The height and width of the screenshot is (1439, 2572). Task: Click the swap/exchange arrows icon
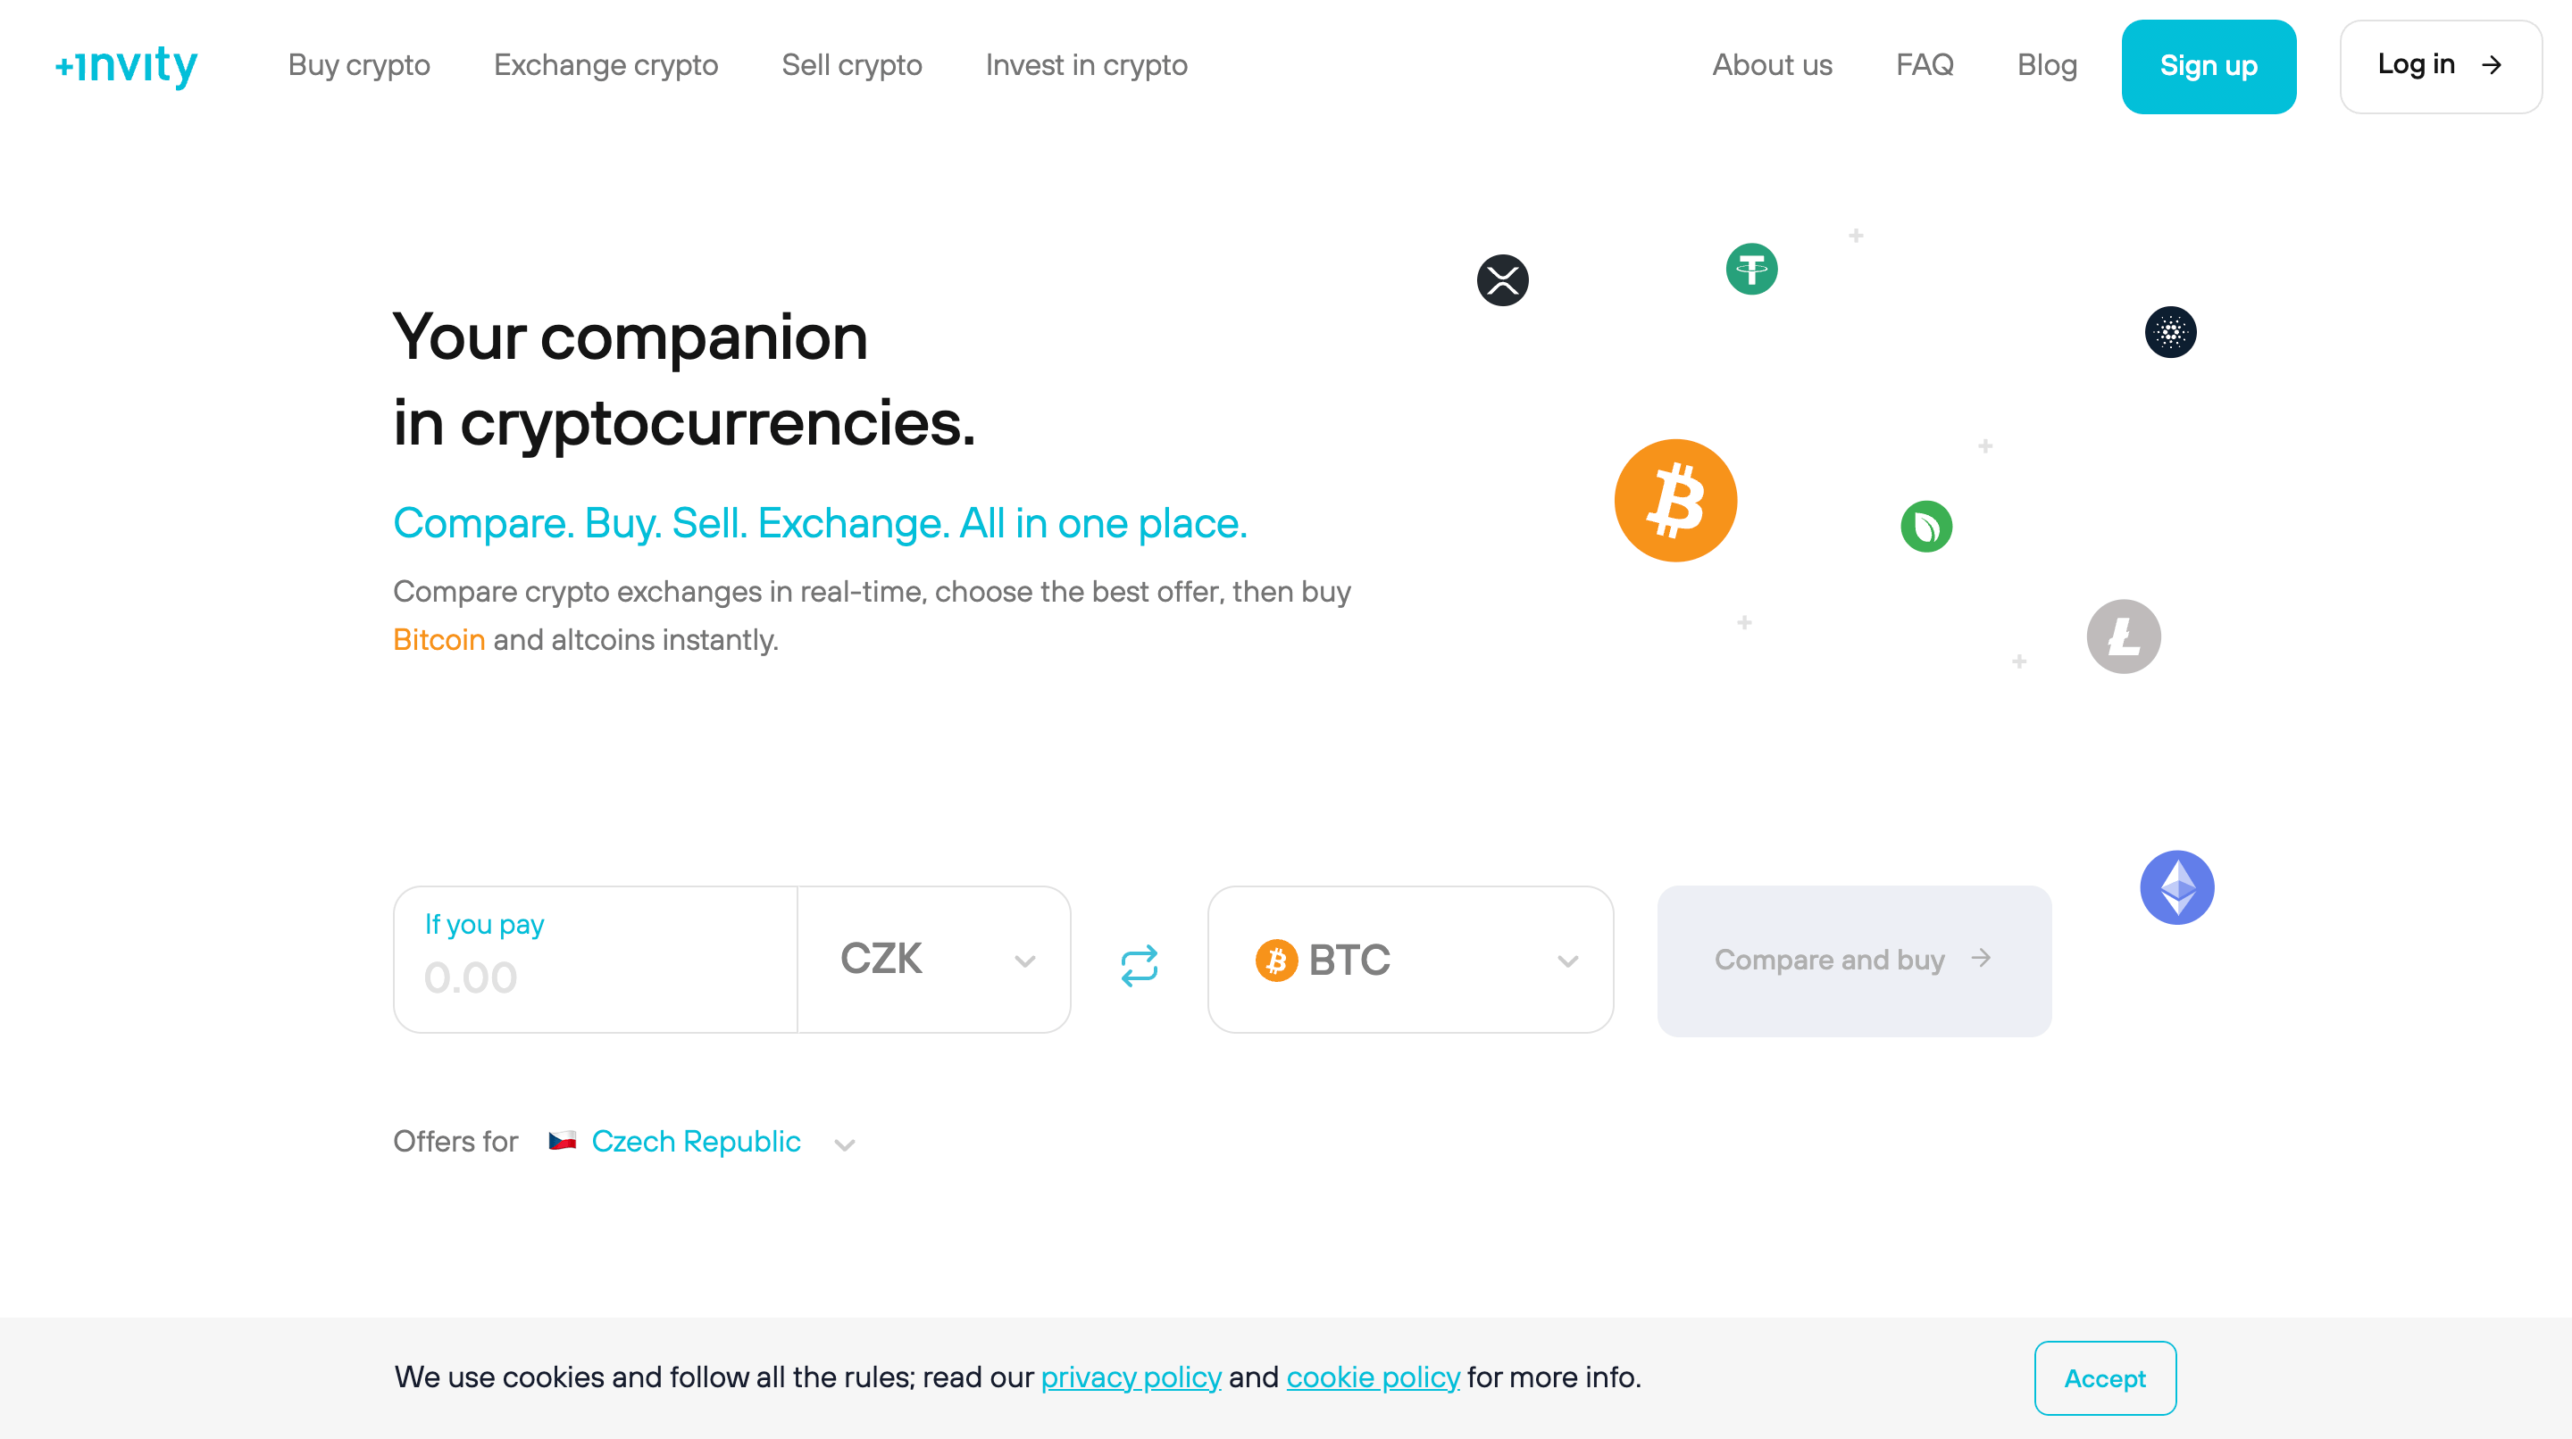pos(1138,959)
